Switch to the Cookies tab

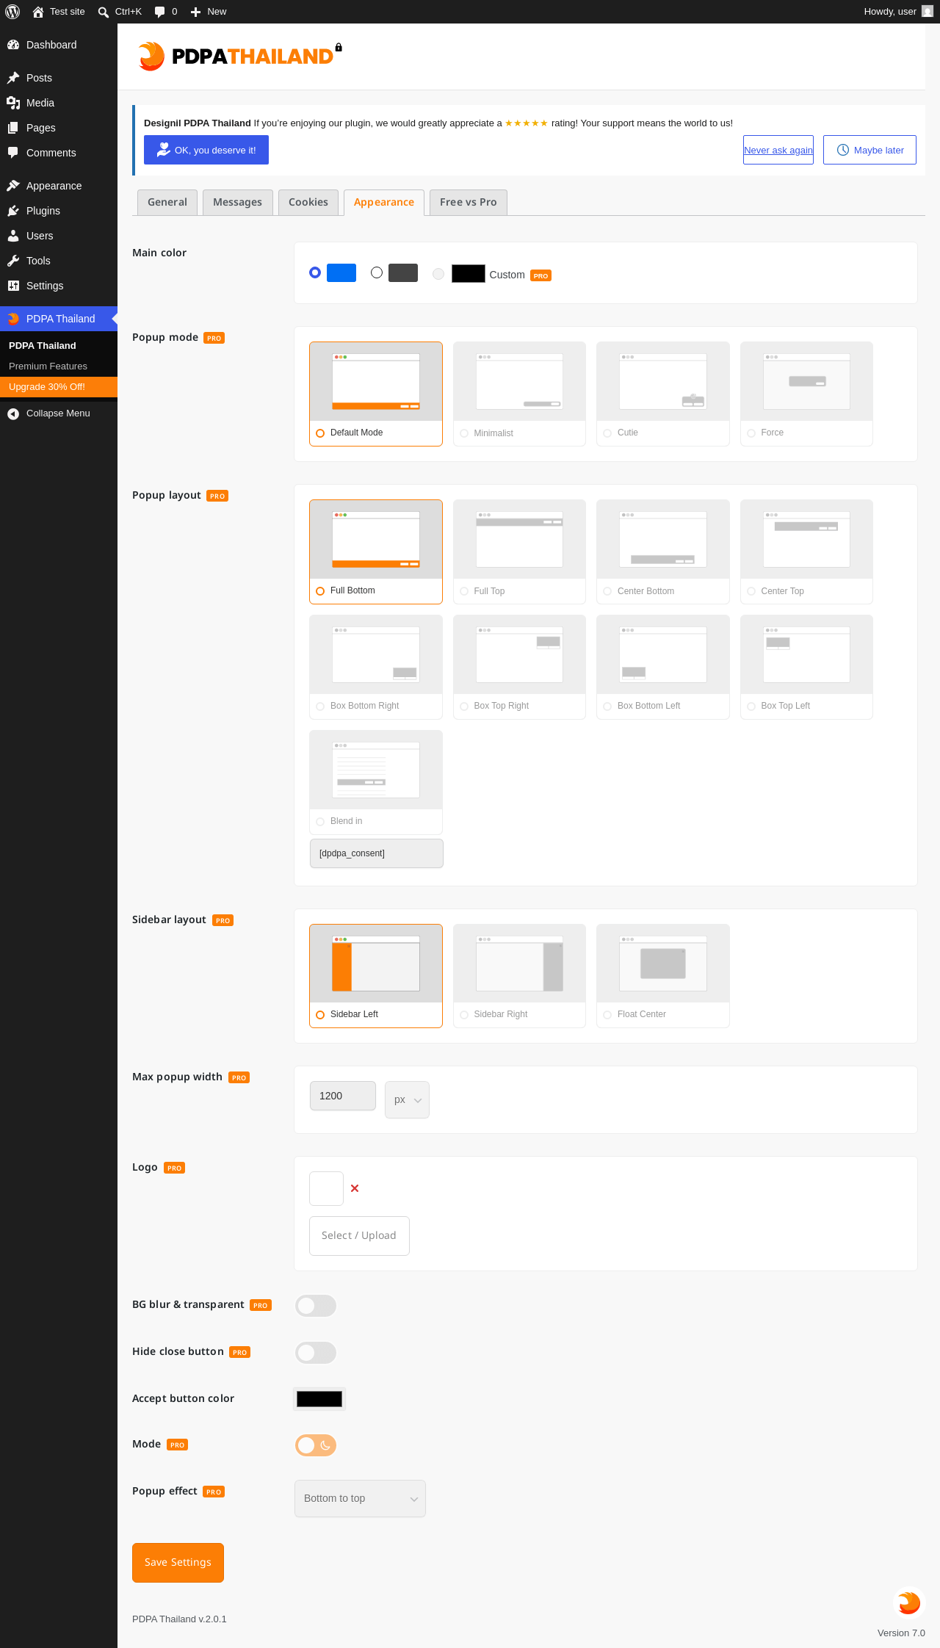tap(308, 203)
